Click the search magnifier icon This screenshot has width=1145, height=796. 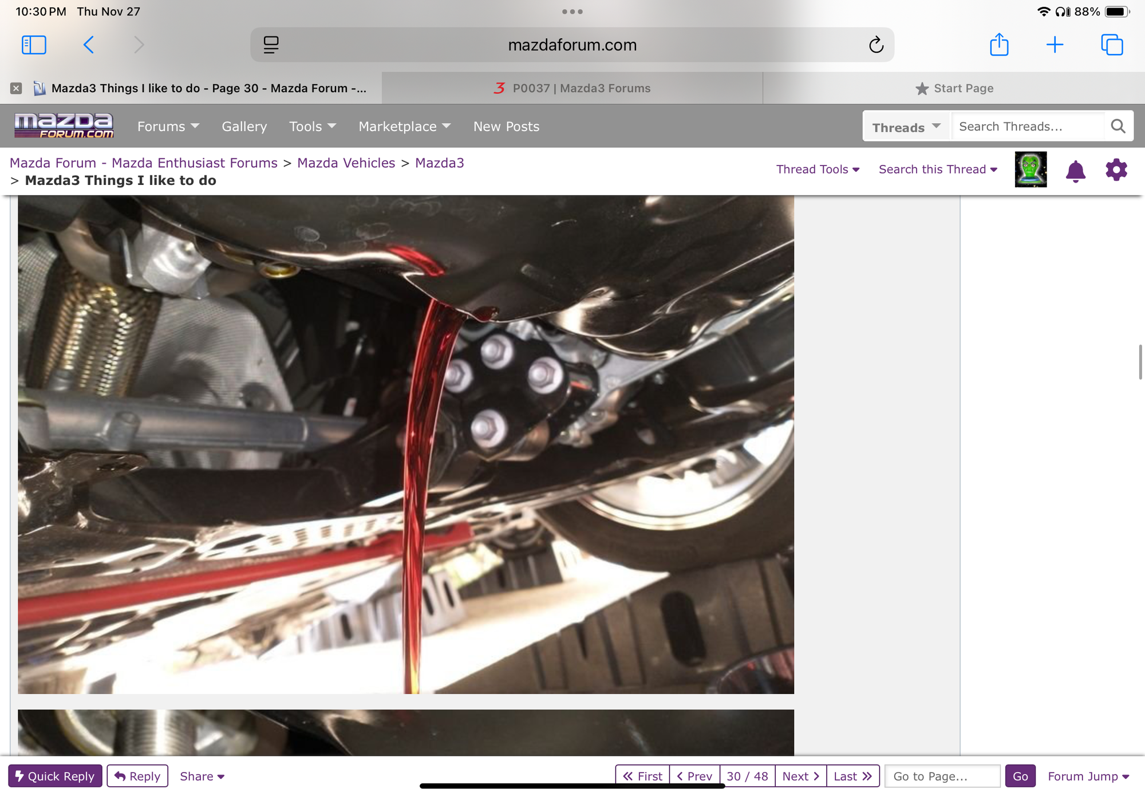click(1118, 127)
